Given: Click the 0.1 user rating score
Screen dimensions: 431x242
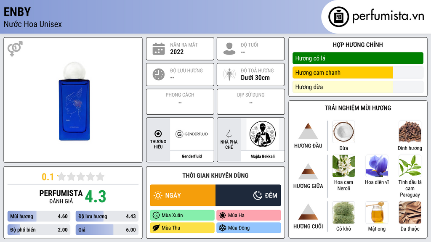Looking at the screenshot, I should click(x=48, y=177).
